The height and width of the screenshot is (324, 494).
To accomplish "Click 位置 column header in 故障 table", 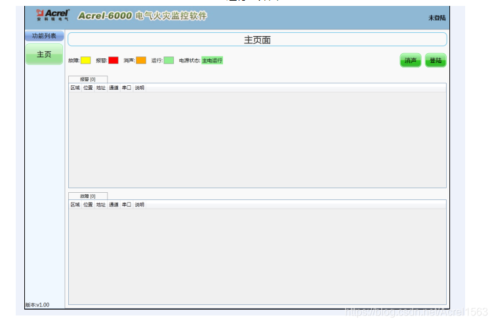I will (88, 205).
